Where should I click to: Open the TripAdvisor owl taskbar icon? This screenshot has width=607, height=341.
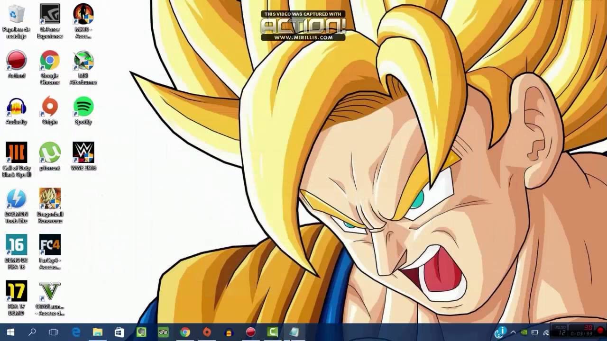tap(163, 332)
